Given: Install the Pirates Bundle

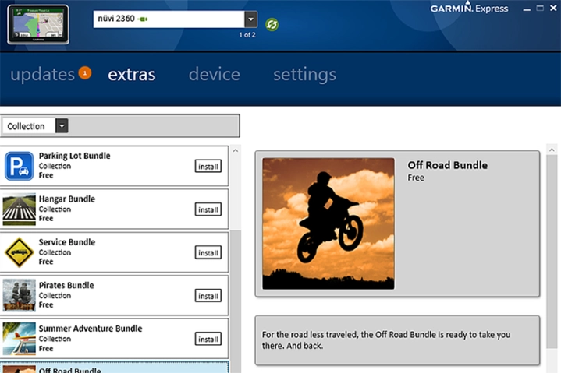Looking at the screenshot, I should pos(208,296).
